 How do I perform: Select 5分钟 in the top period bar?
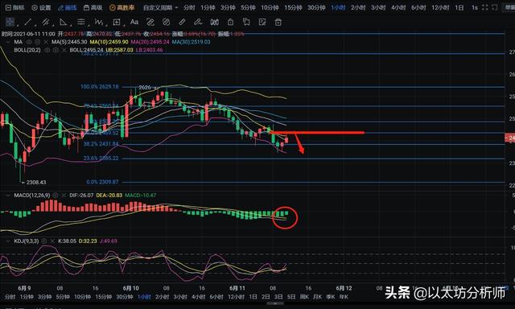pos(248,7)
